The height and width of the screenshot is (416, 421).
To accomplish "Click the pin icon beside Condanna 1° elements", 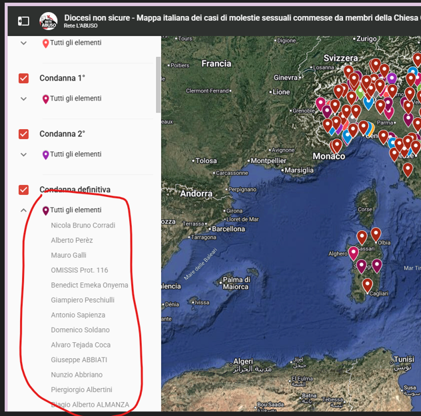I will (x=45, y=99).
